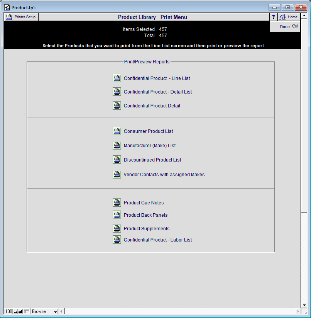Click the zoom out mountain icon

point(15,311)
